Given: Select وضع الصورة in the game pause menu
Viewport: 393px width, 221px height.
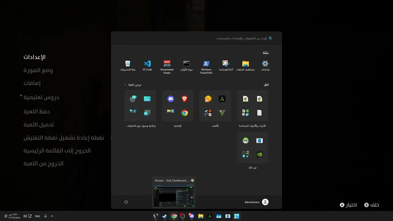Looking at the screenshot, I should (x=38, y=70).
